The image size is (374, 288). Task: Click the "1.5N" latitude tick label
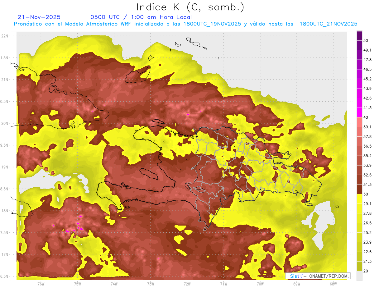[5, 58]
